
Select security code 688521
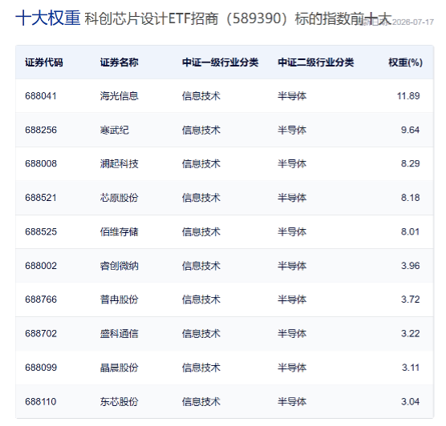click(41, 198)
